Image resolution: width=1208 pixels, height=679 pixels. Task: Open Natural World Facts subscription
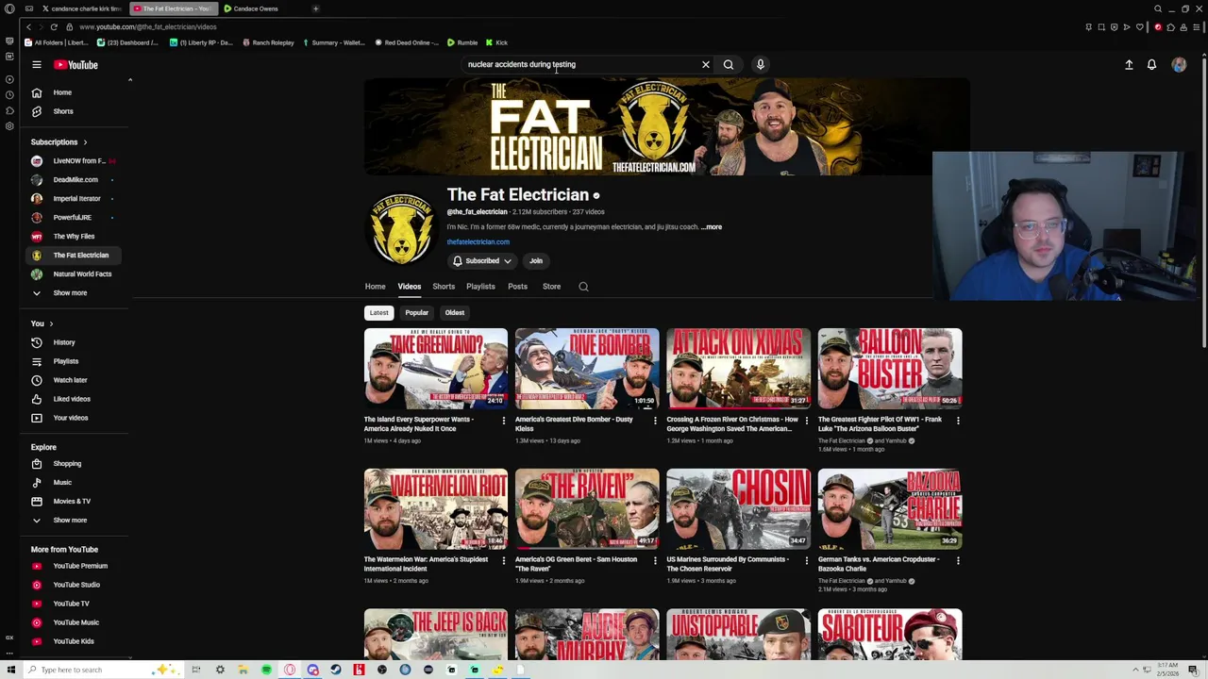click(x=75, y=274)
